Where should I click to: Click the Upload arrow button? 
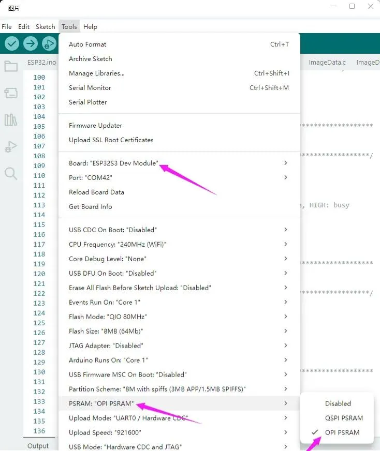tap(31, 43)
